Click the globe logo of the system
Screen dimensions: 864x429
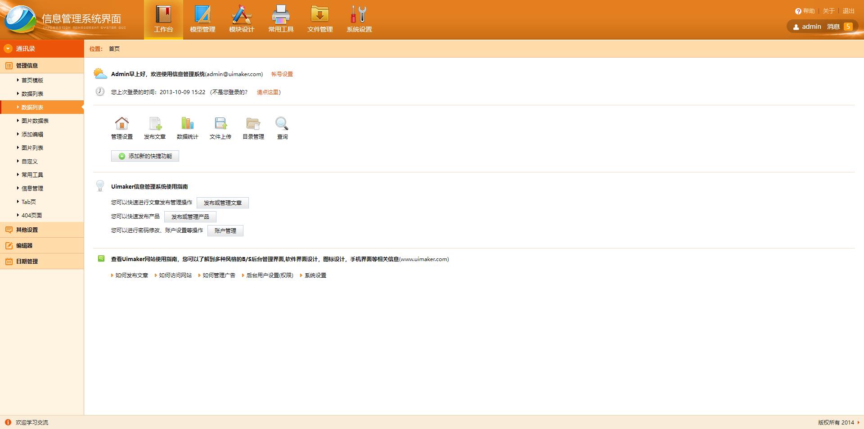click(20, 20)
